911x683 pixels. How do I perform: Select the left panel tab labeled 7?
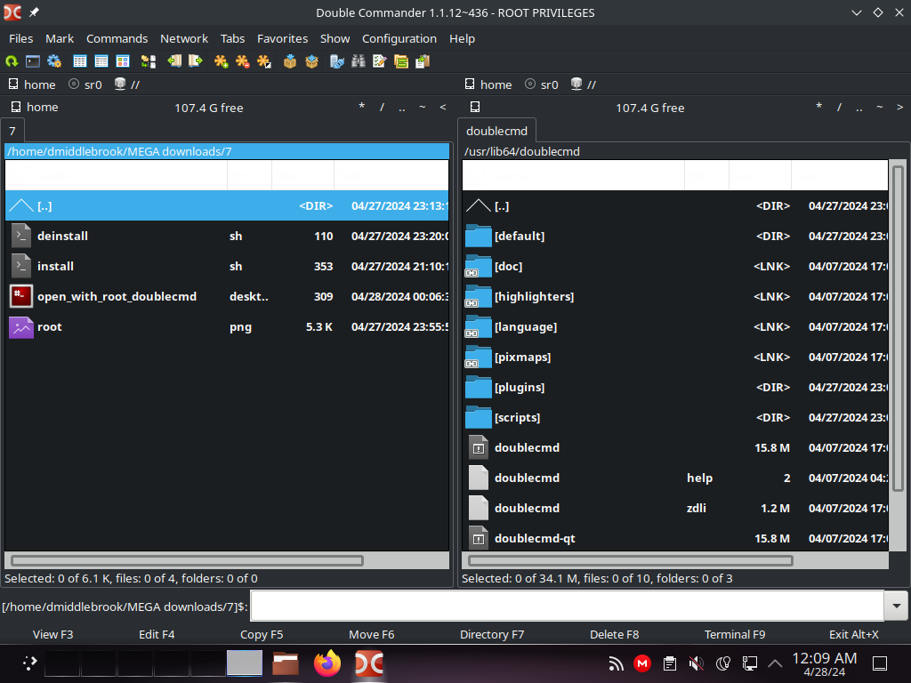coord(12,131)
